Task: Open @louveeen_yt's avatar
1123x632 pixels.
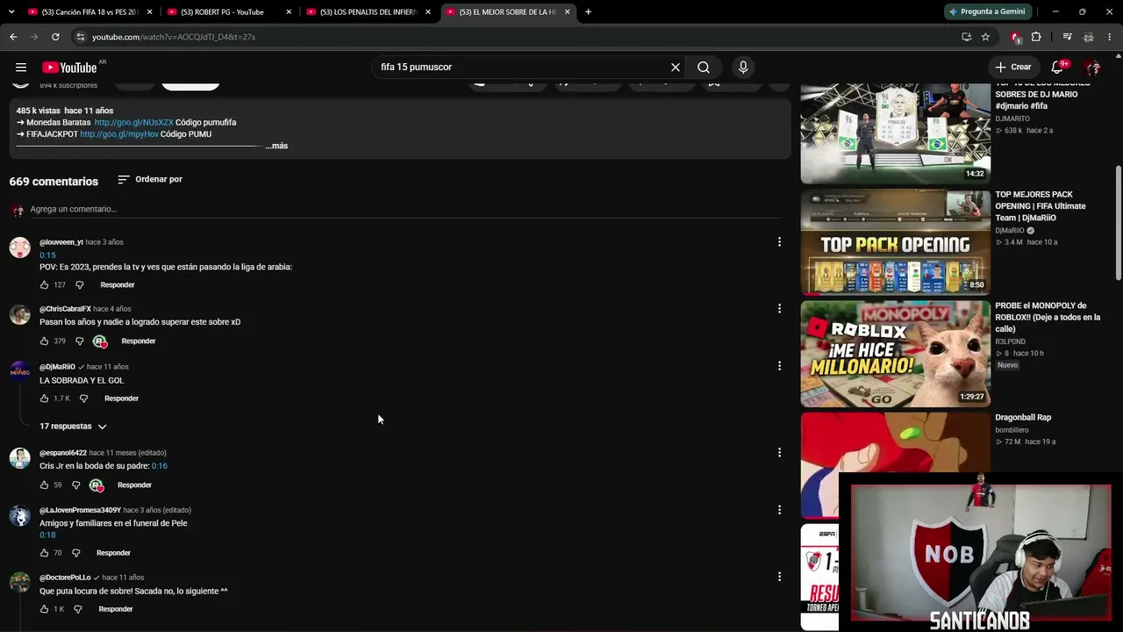Action: (19, 247)
